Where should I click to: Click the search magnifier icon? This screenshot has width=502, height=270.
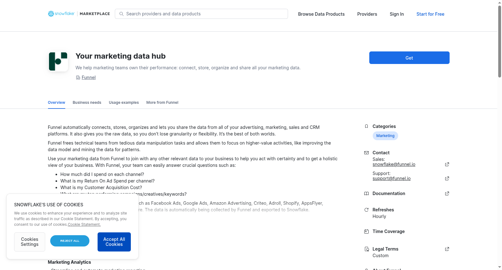(x=121, y=14)
